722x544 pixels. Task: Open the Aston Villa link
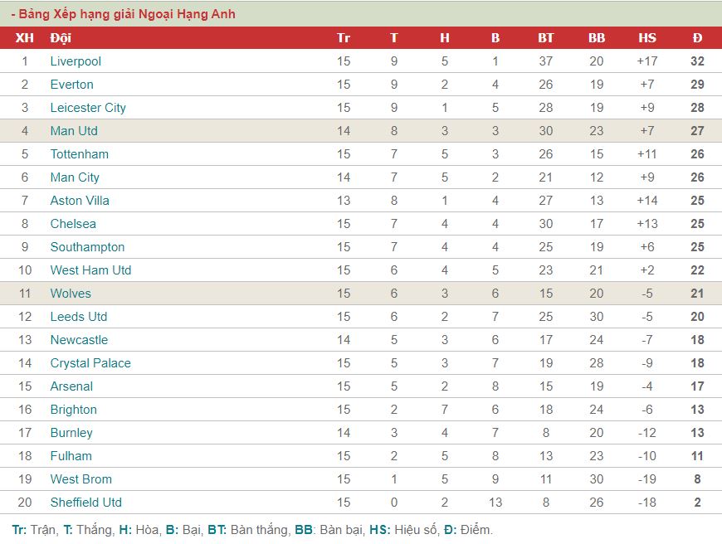pyautogui.click(x=80, y=201)
